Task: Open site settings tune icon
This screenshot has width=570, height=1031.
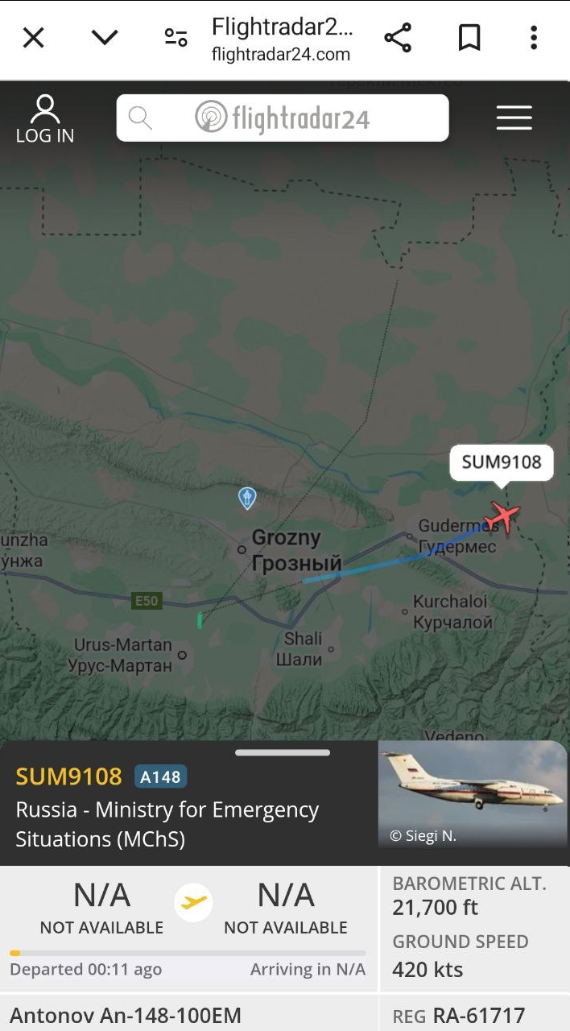Action: (x=176, y=37)
